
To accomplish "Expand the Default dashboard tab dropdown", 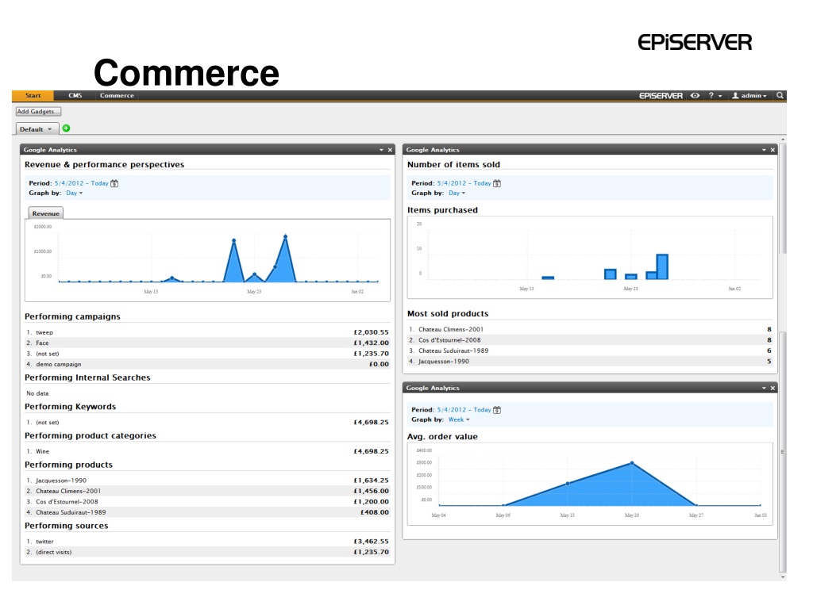I will tap(50, 129).
